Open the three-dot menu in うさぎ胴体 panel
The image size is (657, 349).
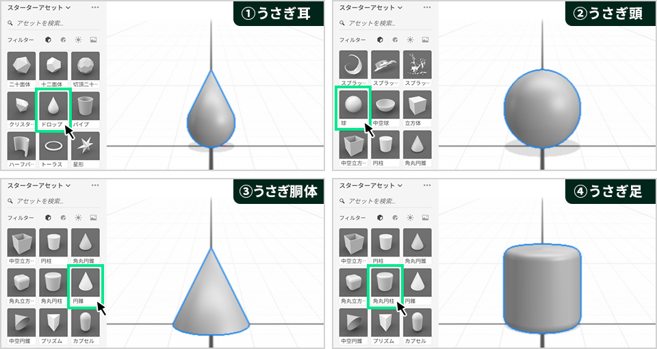95,185
